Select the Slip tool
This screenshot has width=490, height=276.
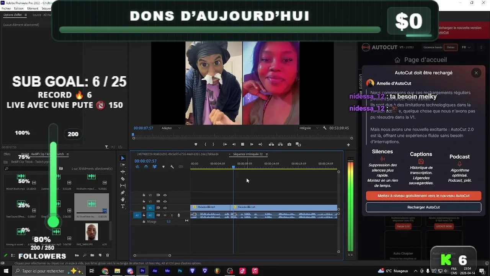click(x=123, y=186)
